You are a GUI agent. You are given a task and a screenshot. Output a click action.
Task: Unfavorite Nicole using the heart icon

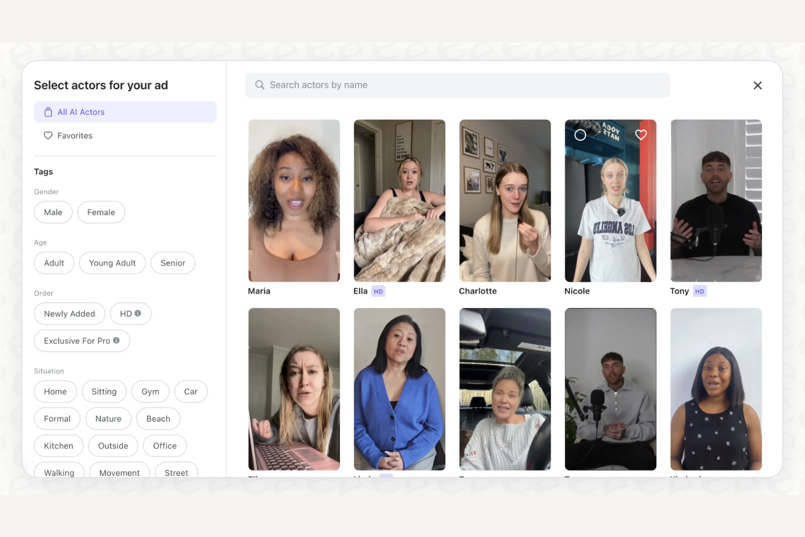coord(641,134)
